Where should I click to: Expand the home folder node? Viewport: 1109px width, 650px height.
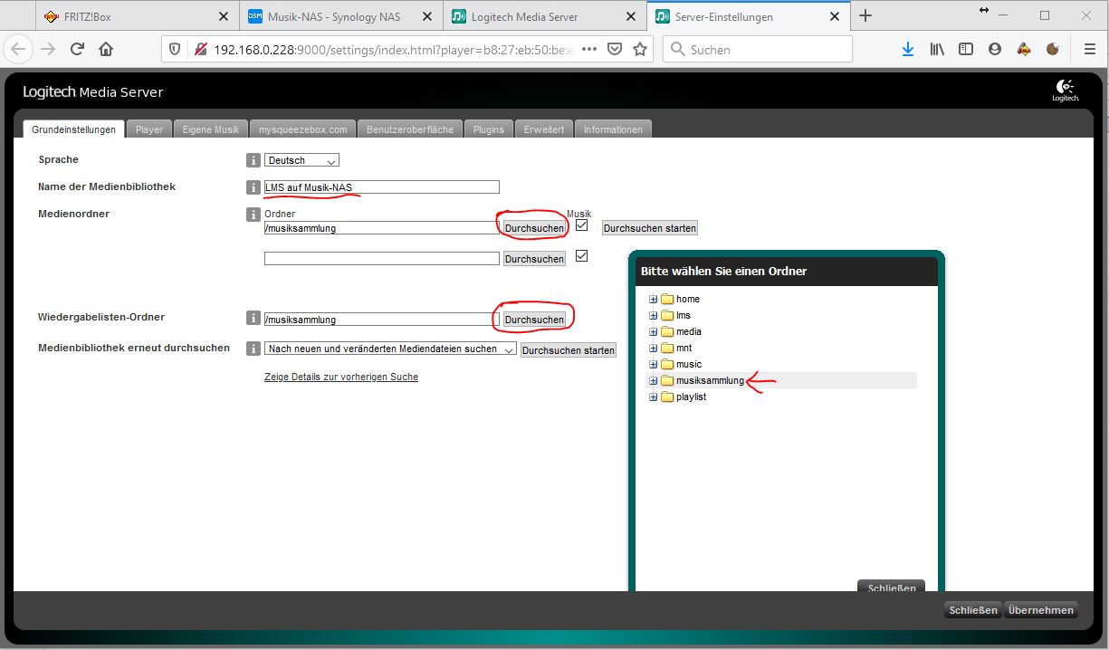(653, 299)
